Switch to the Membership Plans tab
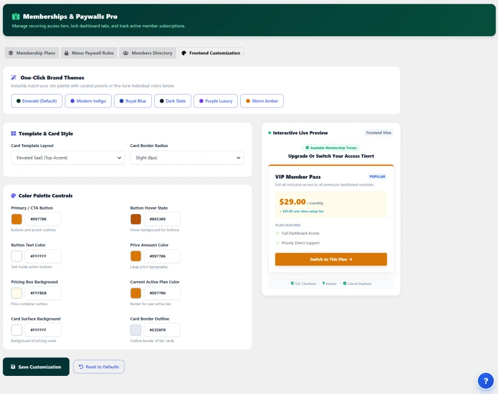Viewport: 498px width, 394px height. pyautogui.click(x=32, y=53)
